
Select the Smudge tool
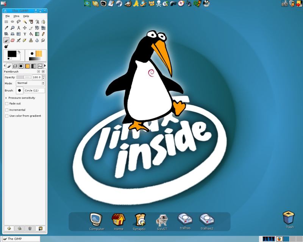click(43, 40)
